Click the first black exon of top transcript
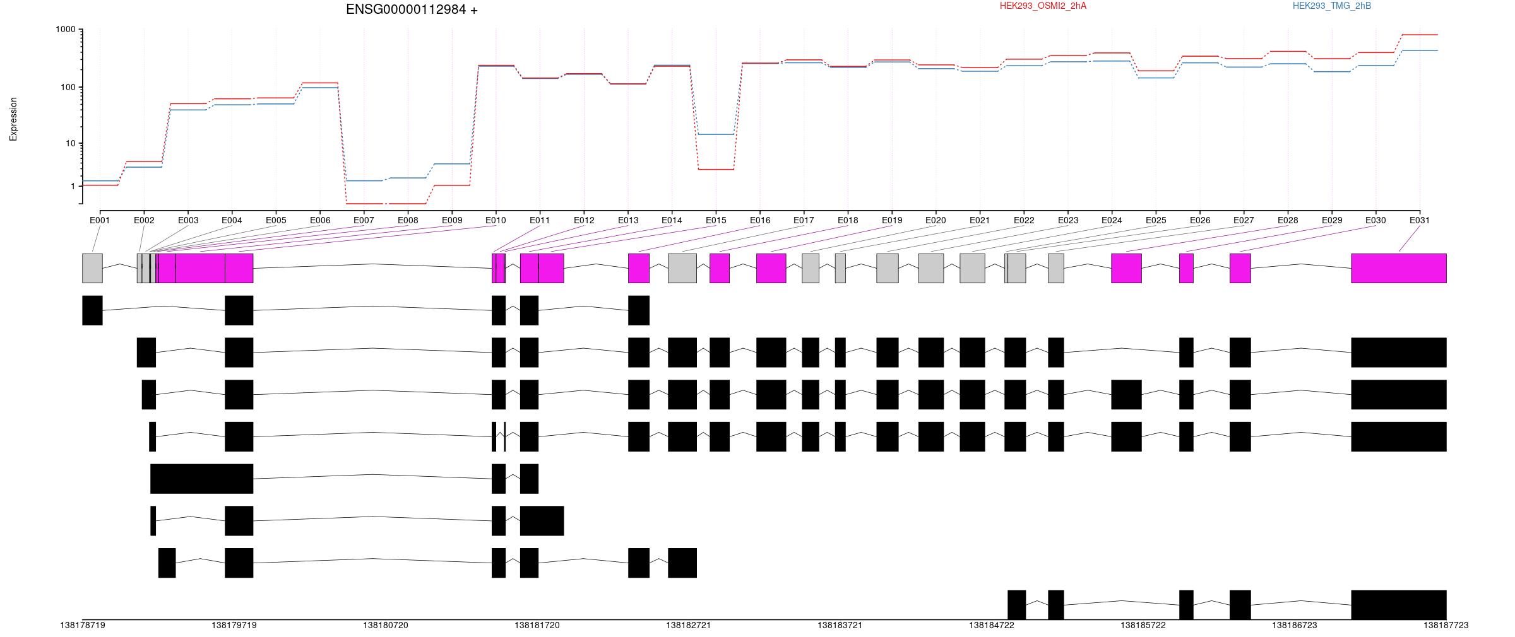 [92, 310]
